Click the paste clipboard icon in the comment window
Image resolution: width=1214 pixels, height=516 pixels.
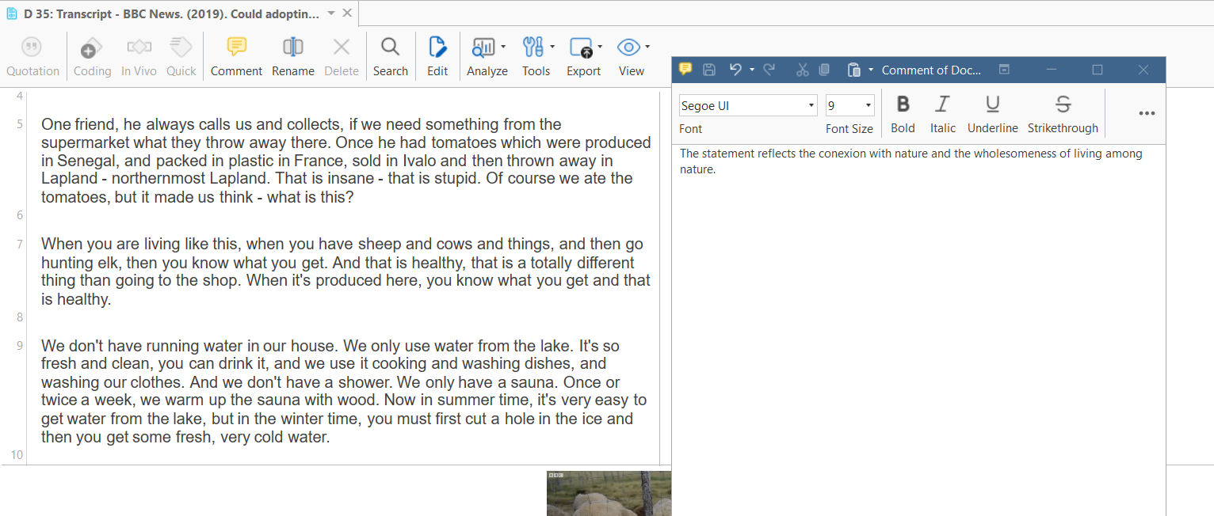(853, 70)
